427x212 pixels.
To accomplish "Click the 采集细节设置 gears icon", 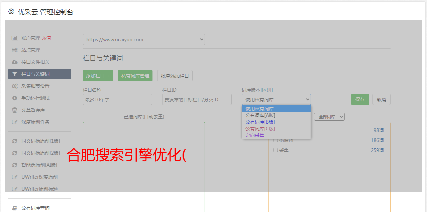I will click(14, 86).
